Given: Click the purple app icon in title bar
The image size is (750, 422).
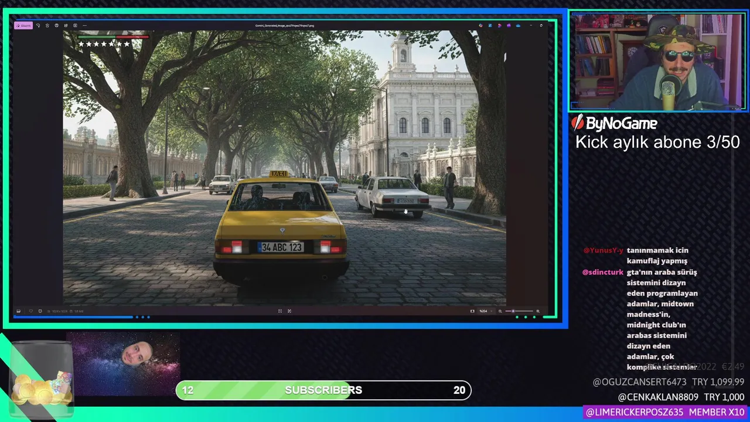Looking at the screenshot, I should point(509,25).
